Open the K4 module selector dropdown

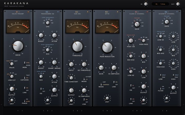point(107,12)
